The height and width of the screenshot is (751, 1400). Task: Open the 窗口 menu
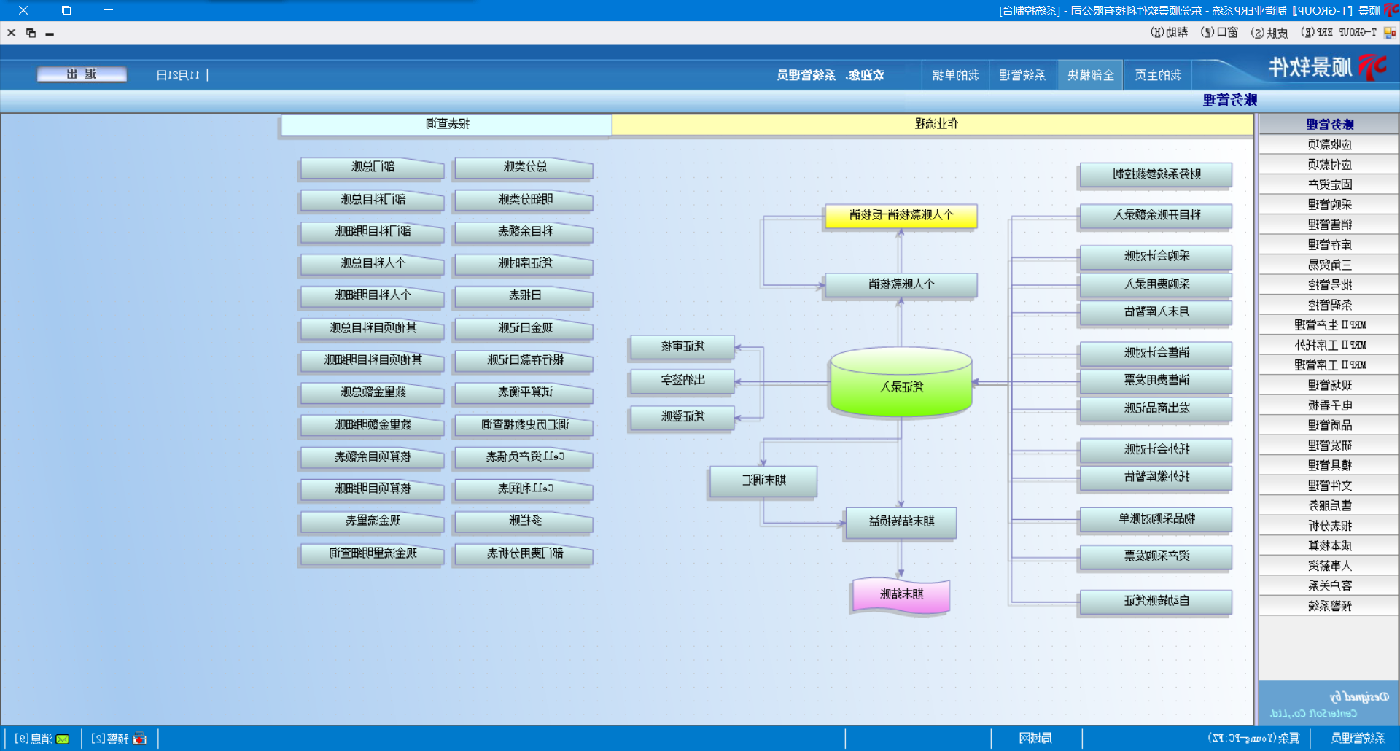[1219, 33]
